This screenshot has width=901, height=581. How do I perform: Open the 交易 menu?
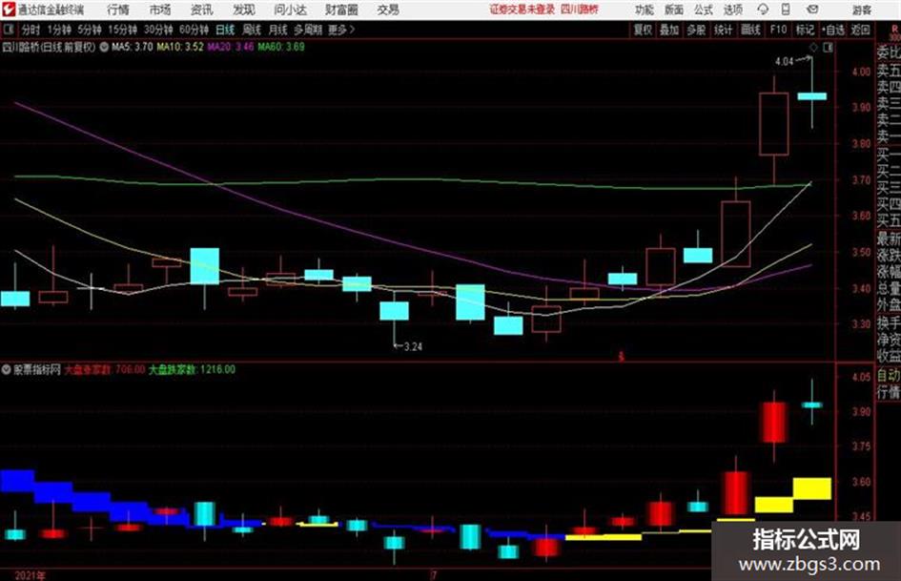coord(388,10)
